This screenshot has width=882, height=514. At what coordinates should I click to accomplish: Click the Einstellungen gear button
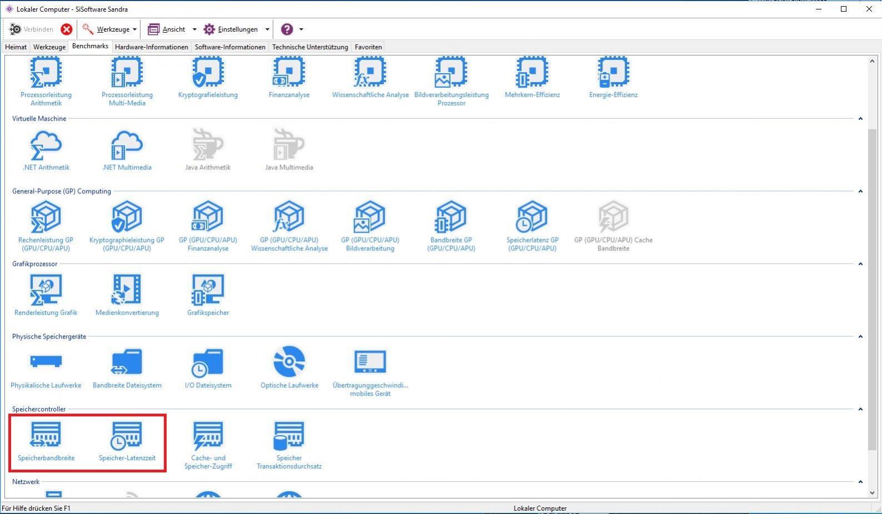coord(231,29)
